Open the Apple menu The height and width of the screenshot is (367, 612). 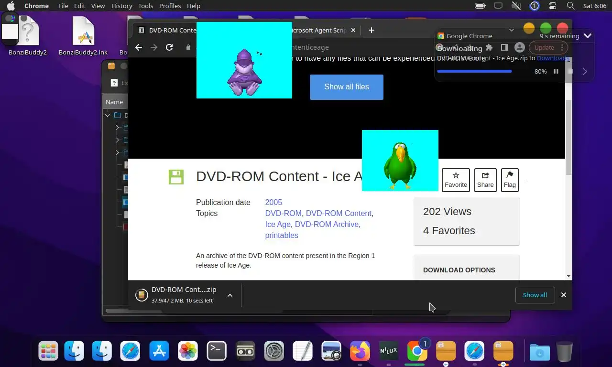tap(11, 6)
